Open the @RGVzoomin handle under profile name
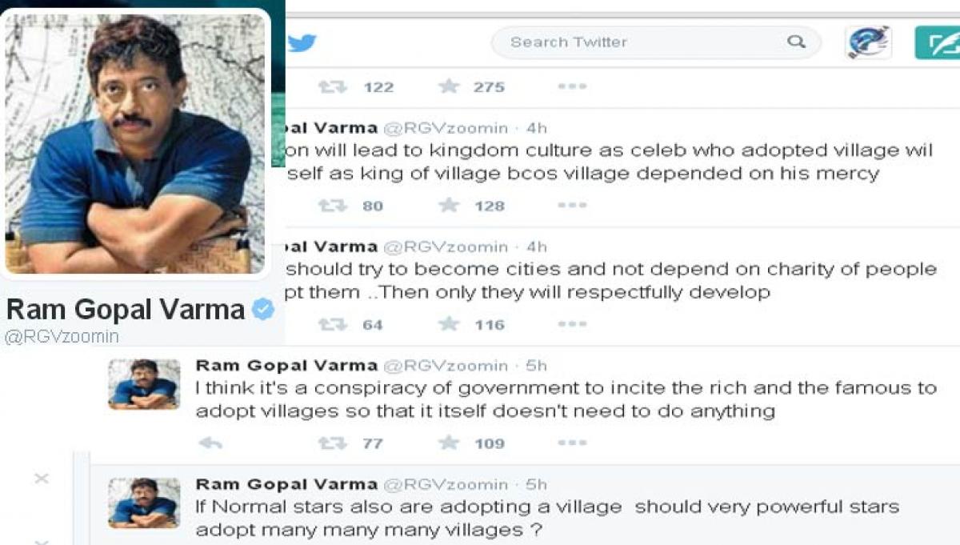 point(62,337)
